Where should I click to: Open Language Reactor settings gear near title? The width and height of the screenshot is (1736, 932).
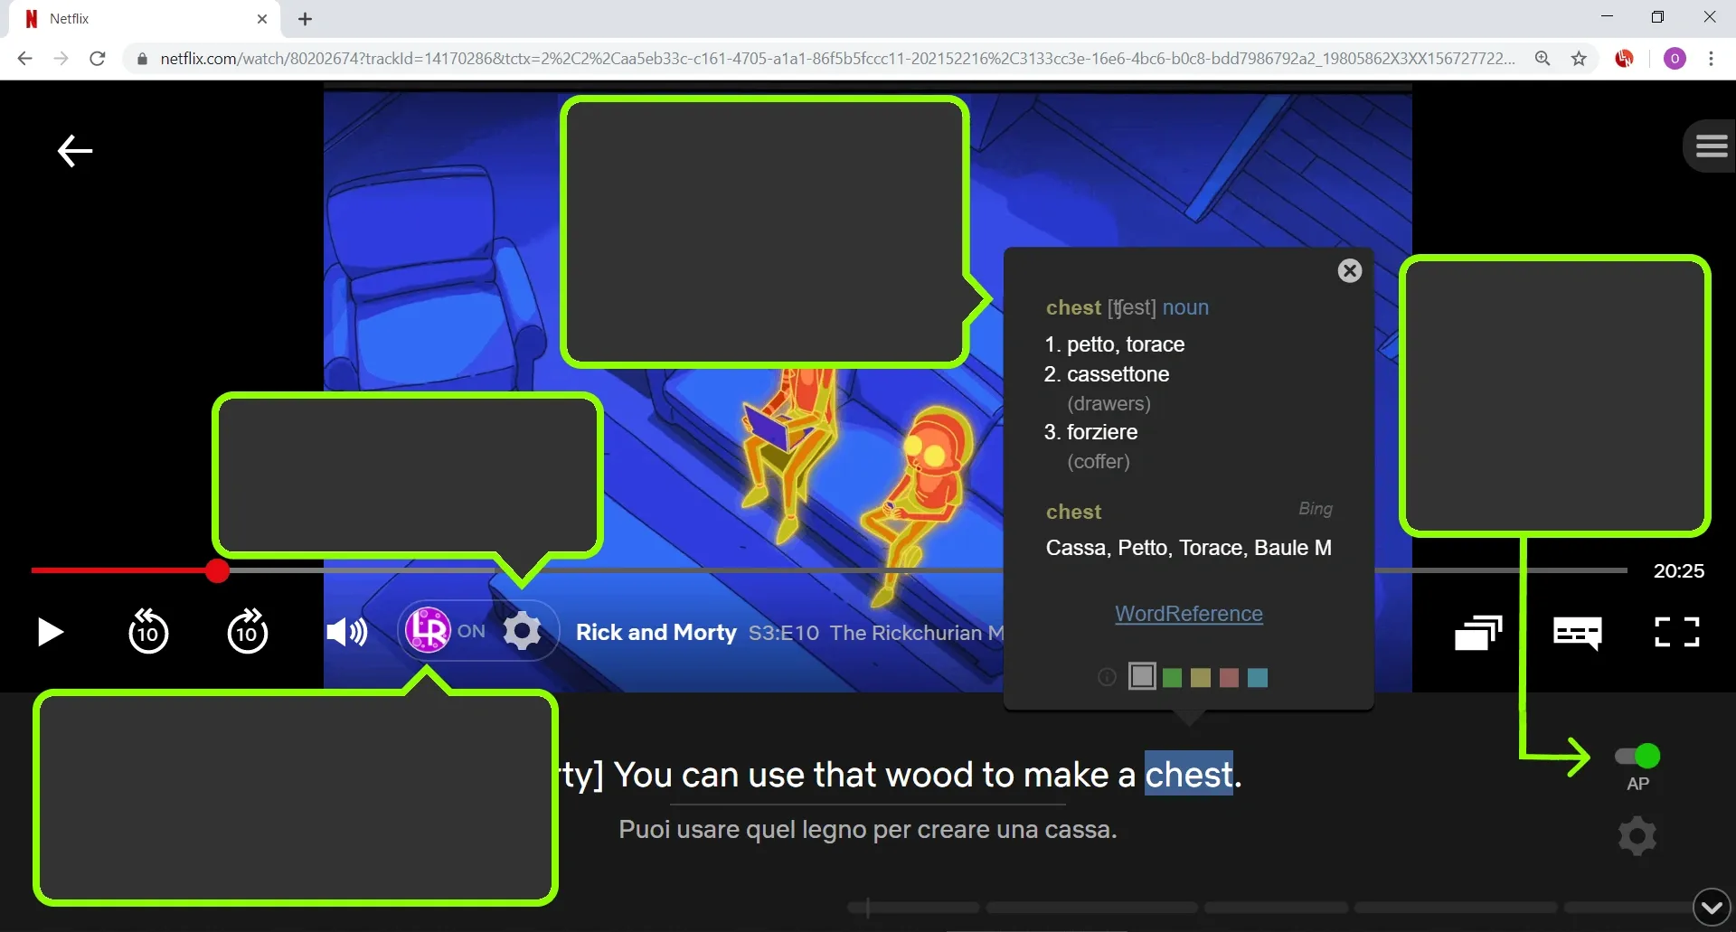[522, 631]
